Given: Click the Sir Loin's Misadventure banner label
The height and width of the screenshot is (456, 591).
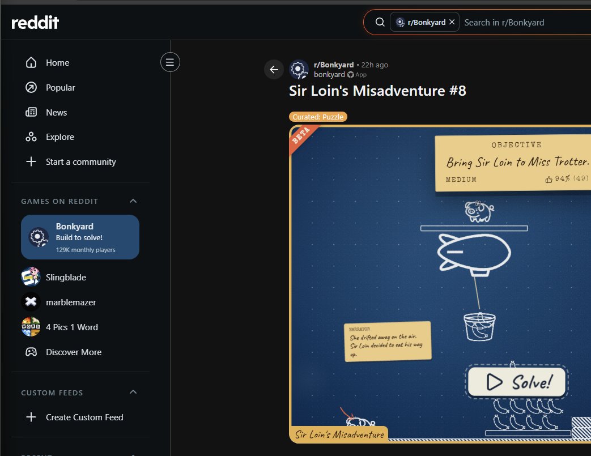Looking at the screenshot, I should 339,434.
